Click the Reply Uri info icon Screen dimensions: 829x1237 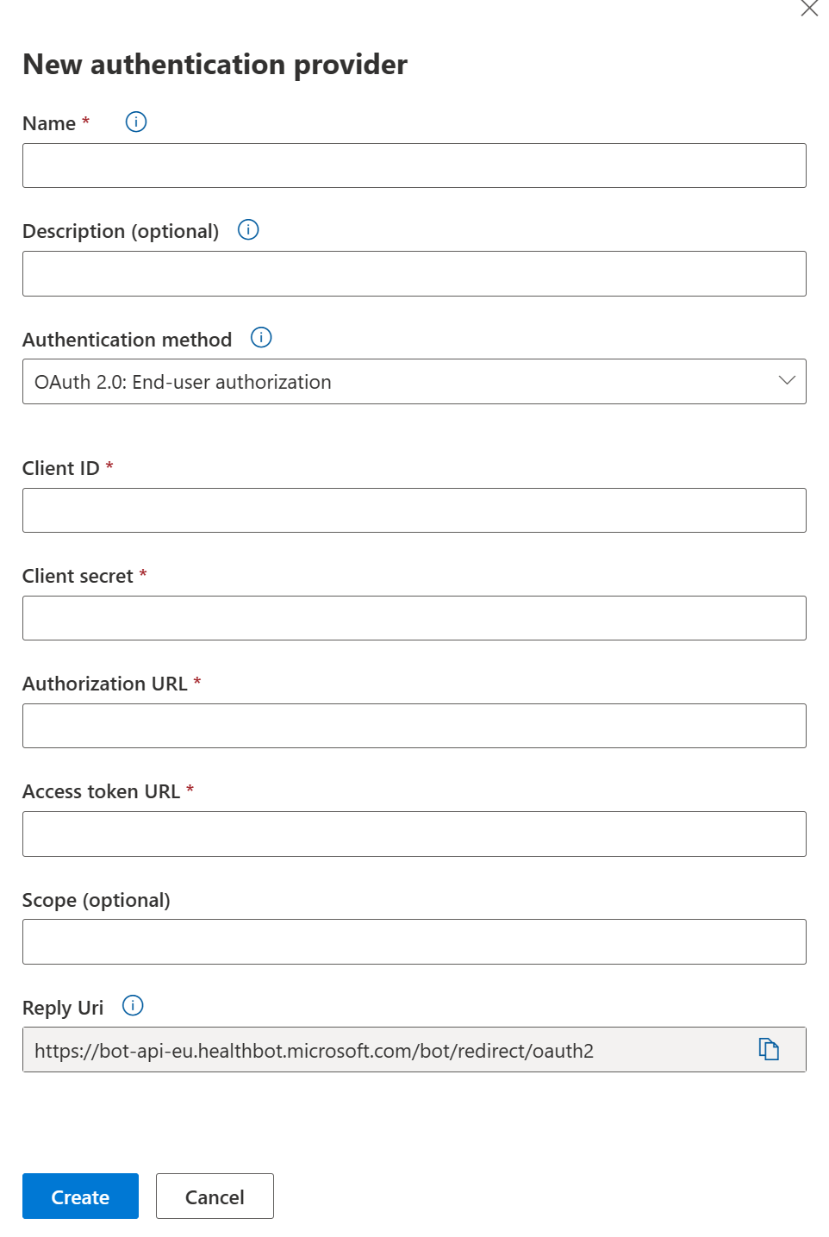coord(133,1005)
